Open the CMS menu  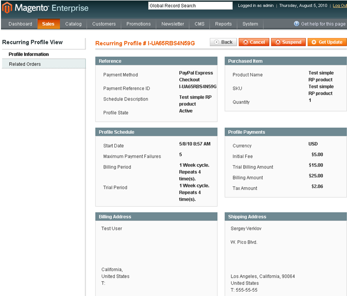(200, 24)
